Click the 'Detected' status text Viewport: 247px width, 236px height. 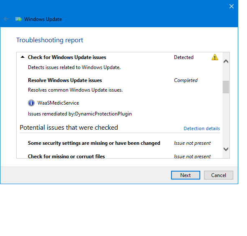click(184, 57)
